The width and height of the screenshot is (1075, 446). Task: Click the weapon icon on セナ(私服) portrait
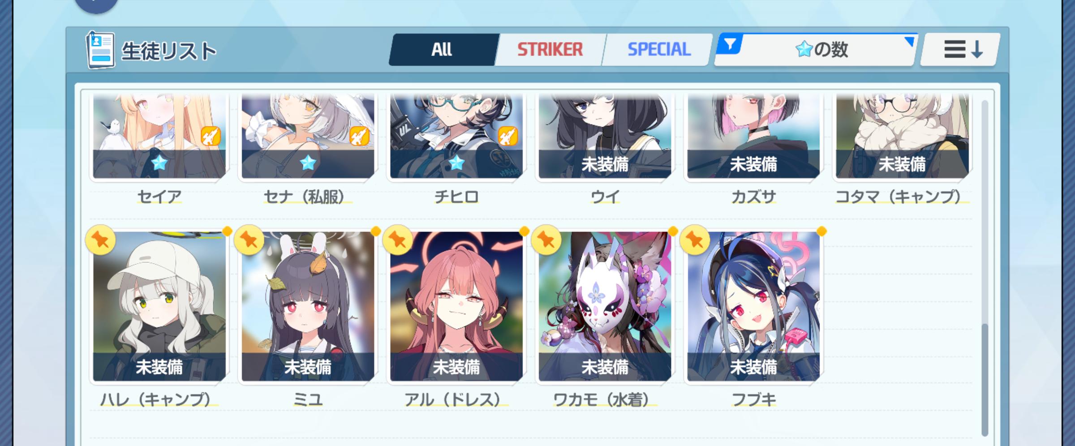tap(359, 136)
